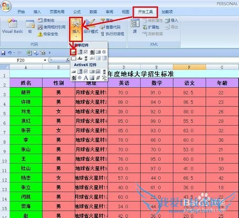Open Customize Quick Access Toolbar dropdown
The width and height of the screenshot is (239, 218).
[50, 53]
